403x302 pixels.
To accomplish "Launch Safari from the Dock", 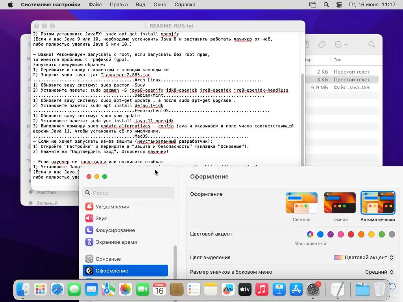I will [57, 289].
